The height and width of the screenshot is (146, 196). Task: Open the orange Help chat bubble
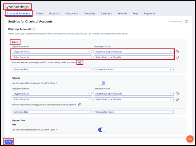click(190, 139)
